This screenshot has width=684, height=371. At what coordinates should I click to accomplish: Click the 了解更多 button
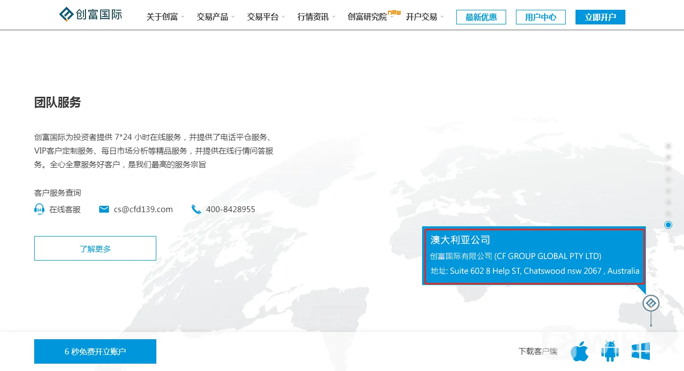(x=95, y=248)
